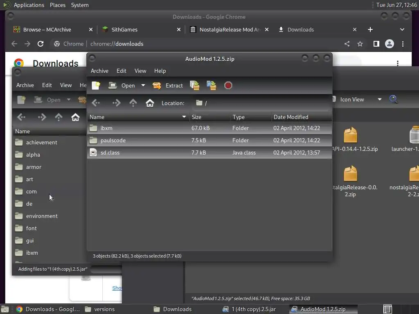
Task: Go to home location in AudioMod archive
Action: [x=150, y=103]
